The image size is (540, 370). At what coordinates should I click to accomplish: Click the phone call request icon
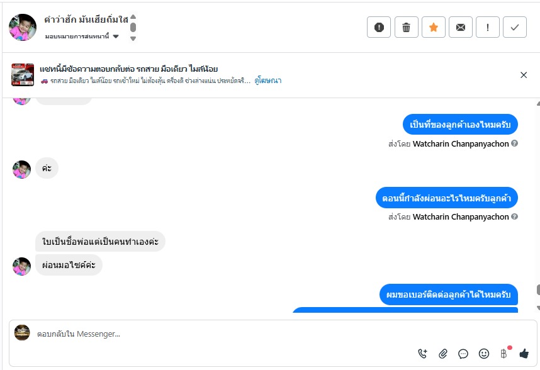(422, 354)
